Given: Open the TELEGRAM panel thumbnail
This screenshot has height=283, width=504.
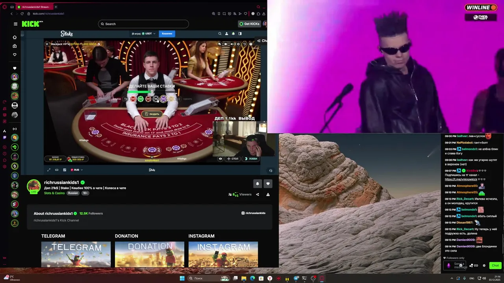Looking at the screenshot, I should pyautogui.click(x=76, y=254).
